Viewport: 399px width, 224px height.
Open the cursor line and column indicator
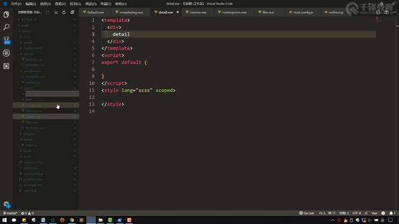coord(327,213)
